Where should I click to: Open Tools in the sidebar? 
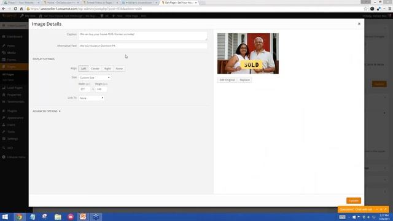click(11, 131)
